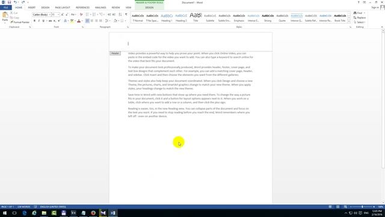Redo the last action
Screen dimensions: 385x217
point(23,2)
